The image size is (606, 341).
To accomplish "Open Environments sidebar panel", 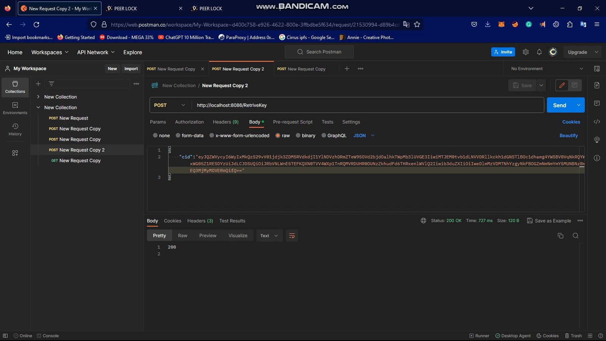I will pos(15,108).
